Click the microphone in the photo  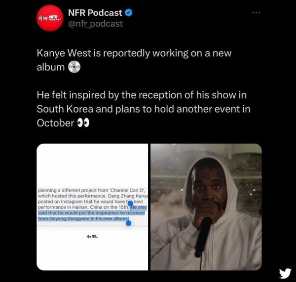(203, 237)
